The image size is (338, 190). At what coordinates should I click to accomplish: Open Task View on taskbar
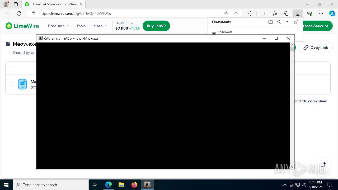(95, 185)
